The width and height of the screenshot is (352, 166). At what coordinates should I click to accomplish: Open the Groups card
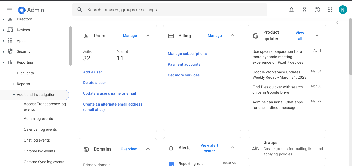click(287, 148)
